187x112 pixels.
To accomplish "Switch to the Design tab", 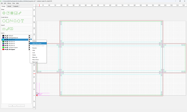I will tap(3, 6).
